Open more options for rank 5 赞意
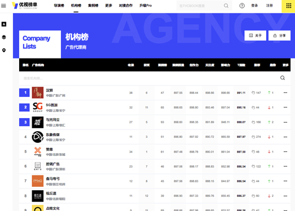The height and width of the screenshot is (211, 295). [285, 152]
